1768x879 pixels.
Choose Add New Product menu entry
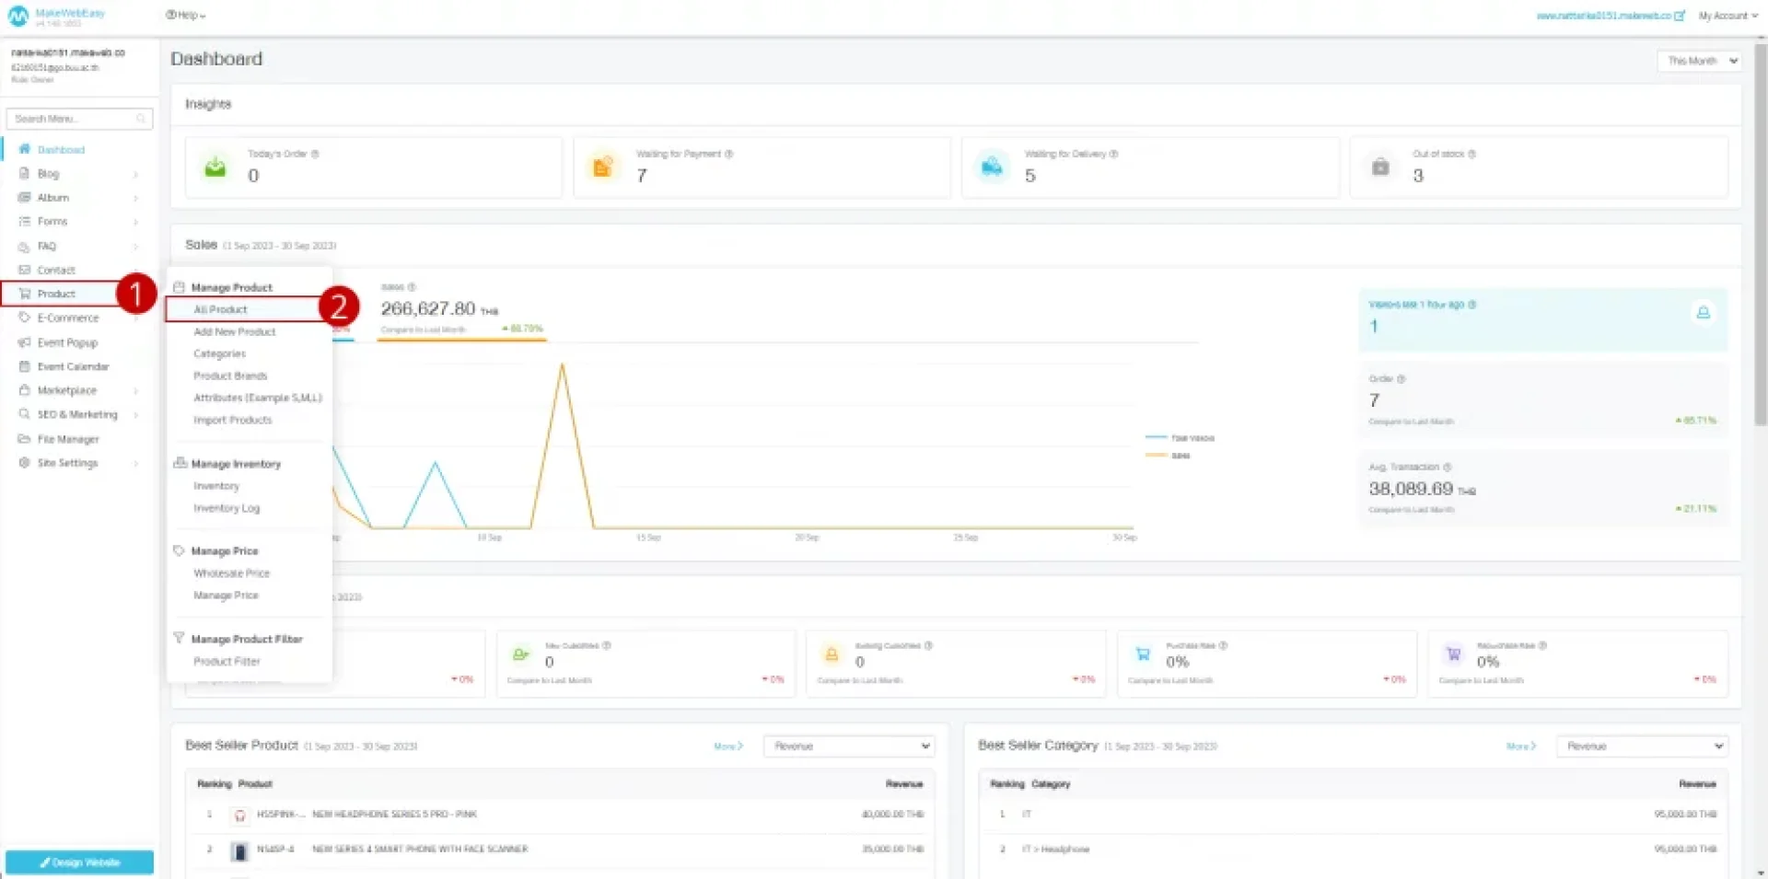(x=234, y=332)
